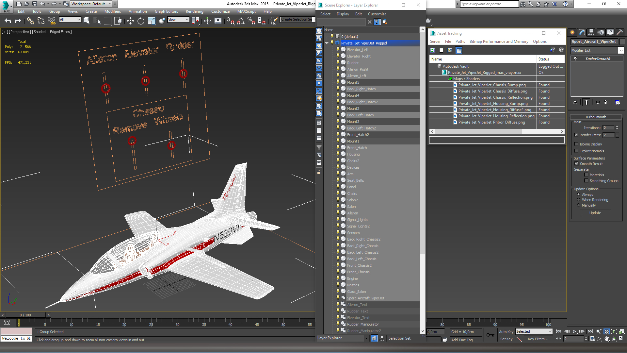Activate the Select Object tool

coord(87,21)
